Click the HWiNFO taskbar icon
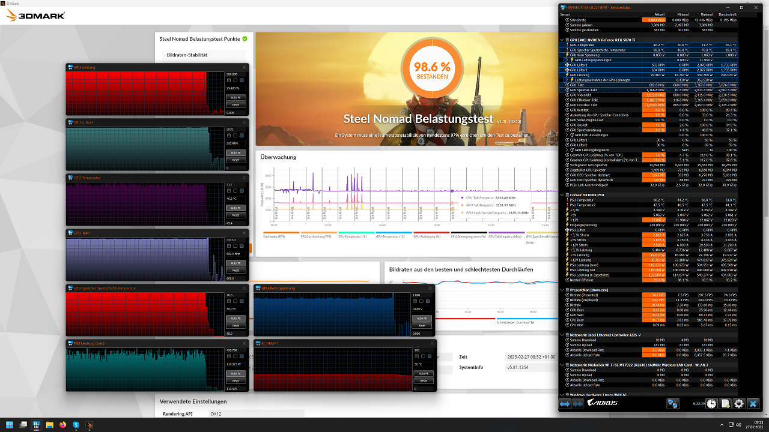Viewport: 769px width, 432px height. click(x=37, y=425)
